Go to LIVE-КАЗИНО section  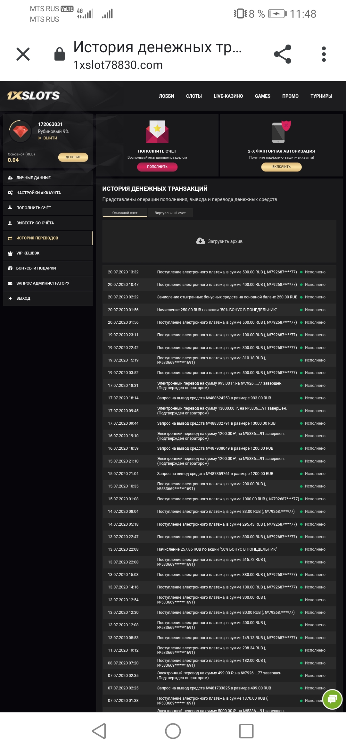(228, 96)
